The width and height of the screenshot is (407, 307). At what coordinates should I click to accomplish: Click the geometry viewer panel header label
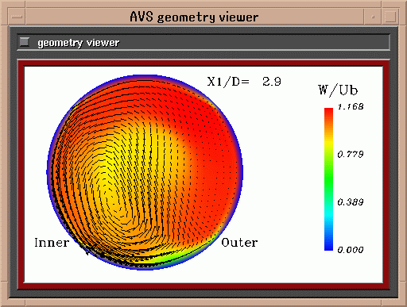coord(78,43)
